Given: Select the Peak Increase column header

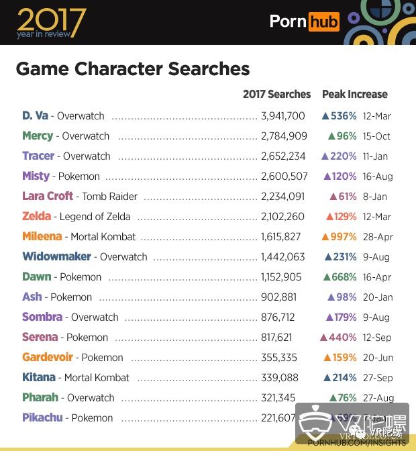Looking at the screenshot, I should [x=354, y=95].
